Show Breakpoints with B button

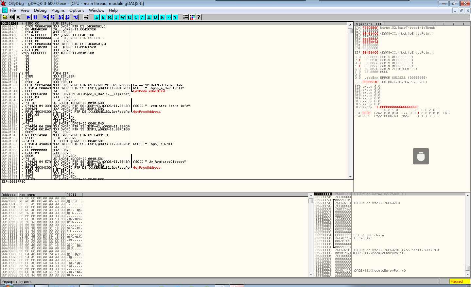[156, 17]
